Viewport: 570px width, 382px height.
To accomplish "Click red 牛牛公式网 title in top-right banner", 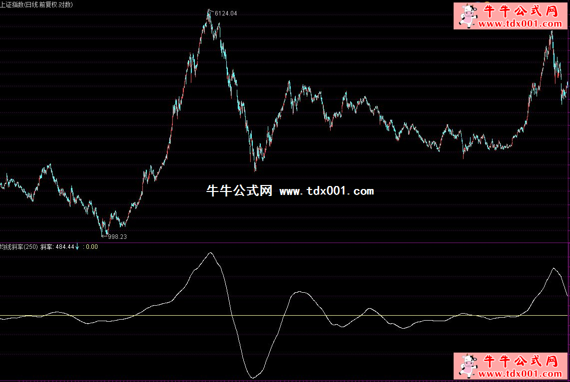I will 520,11.
